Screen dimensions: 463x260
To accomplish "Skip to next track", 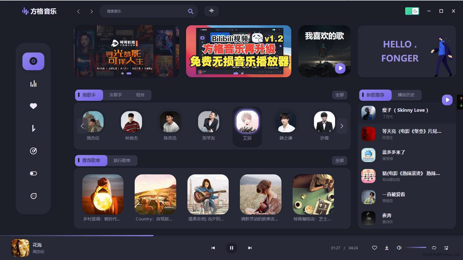I will click(250, 248).
